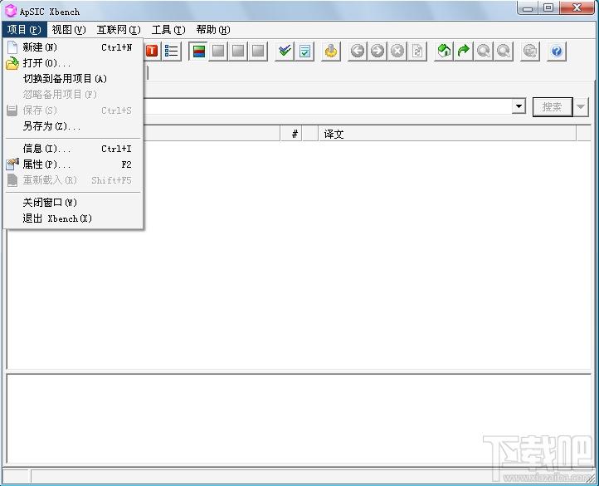
Task: Open the 项目(P) menu
Action: (x=24, y=29)
